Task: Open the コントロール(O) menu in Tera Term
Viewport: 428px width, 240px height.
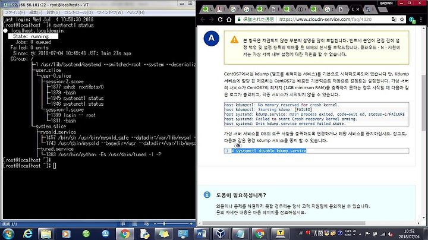Action: (x=78, y=12)
